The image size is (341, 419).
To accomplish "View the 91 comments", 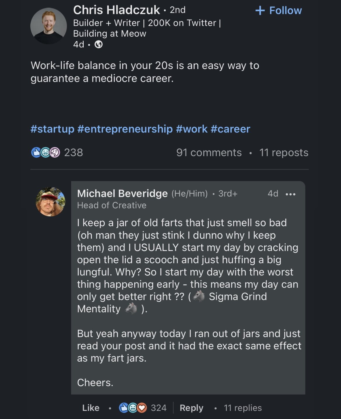I will 209,153.
